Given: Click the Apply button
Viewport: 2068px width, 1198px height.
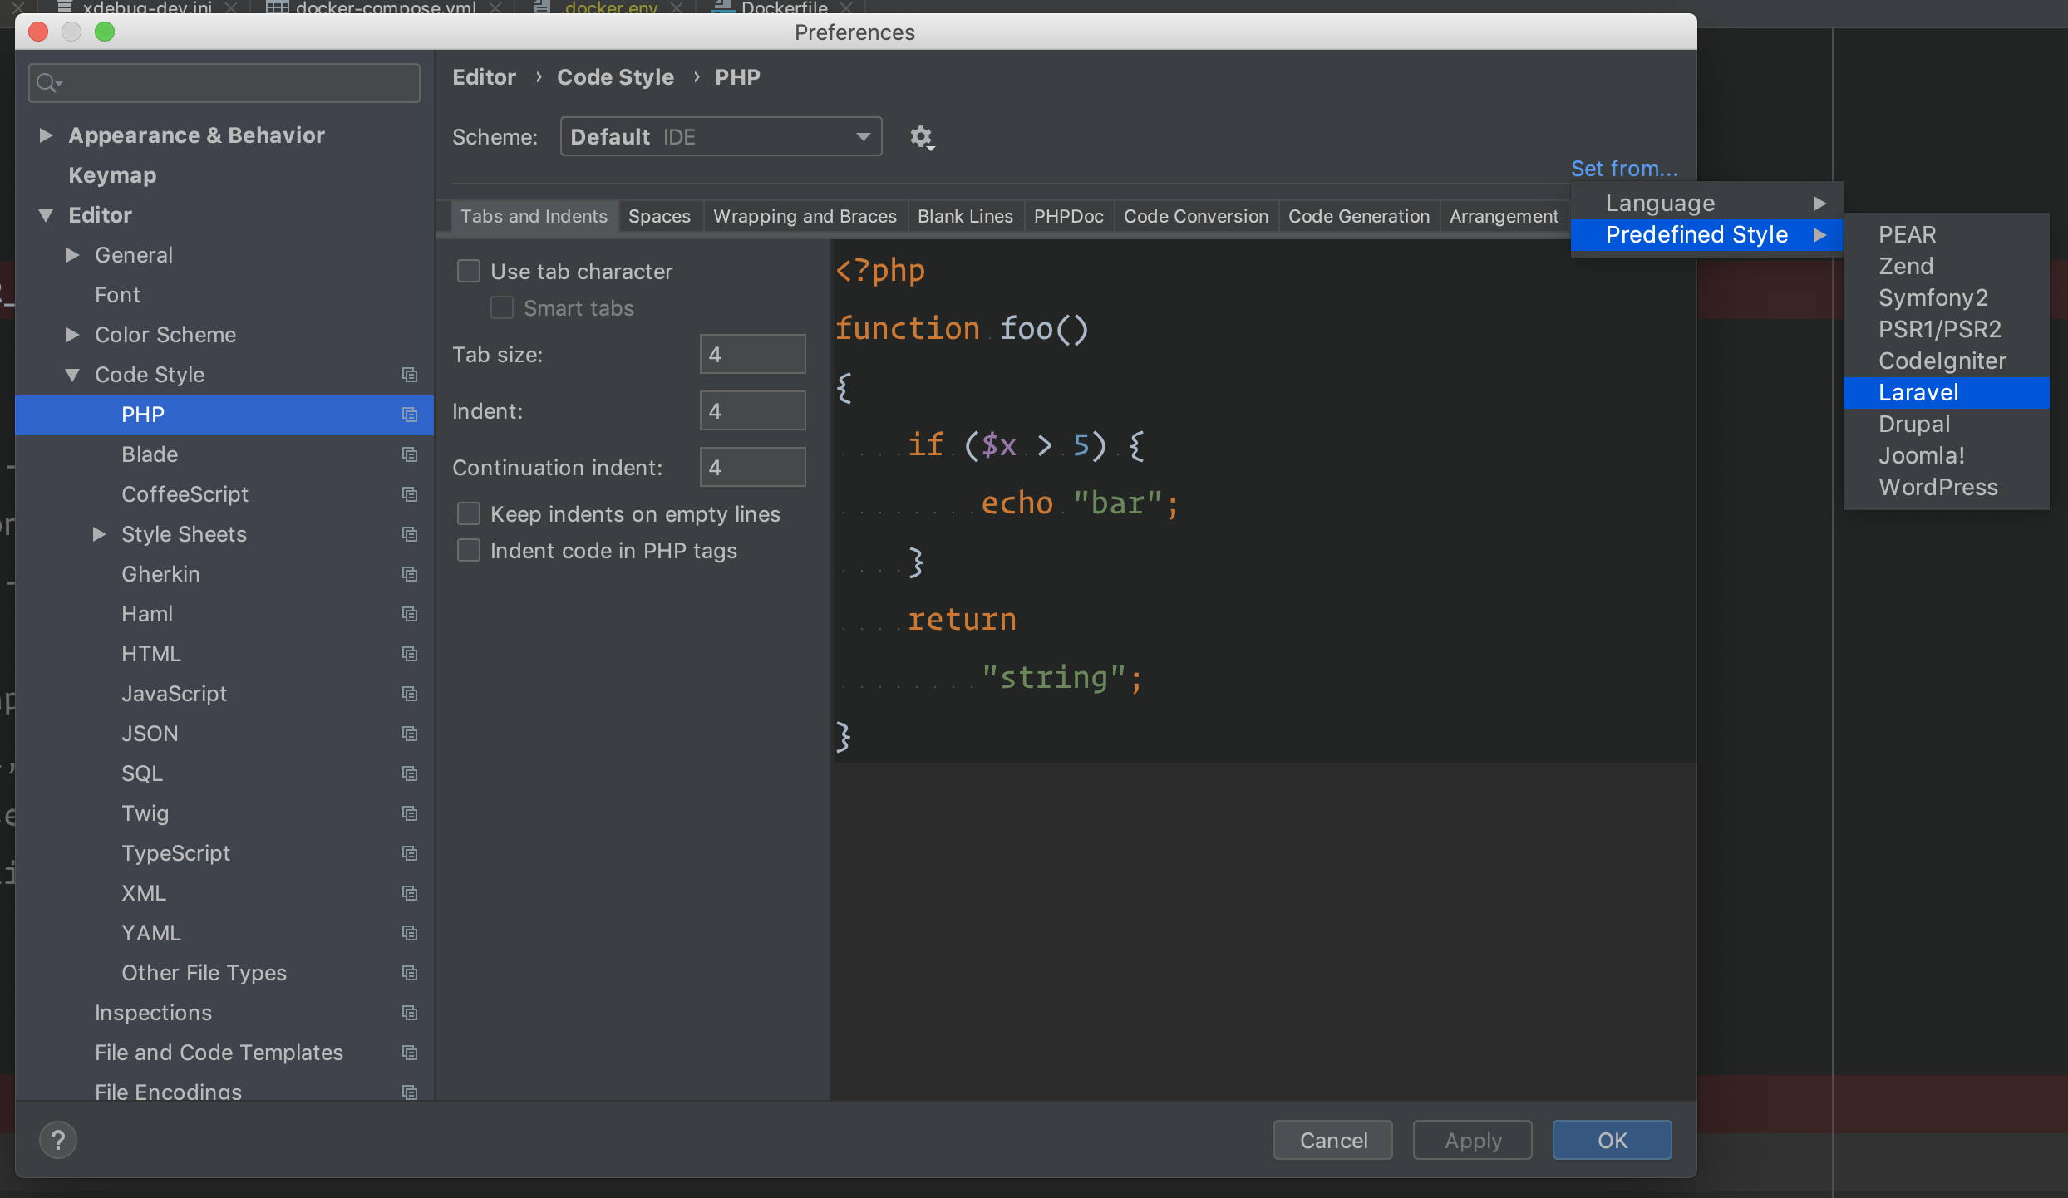Looking at the screenshot, I should point(1472,1140).
